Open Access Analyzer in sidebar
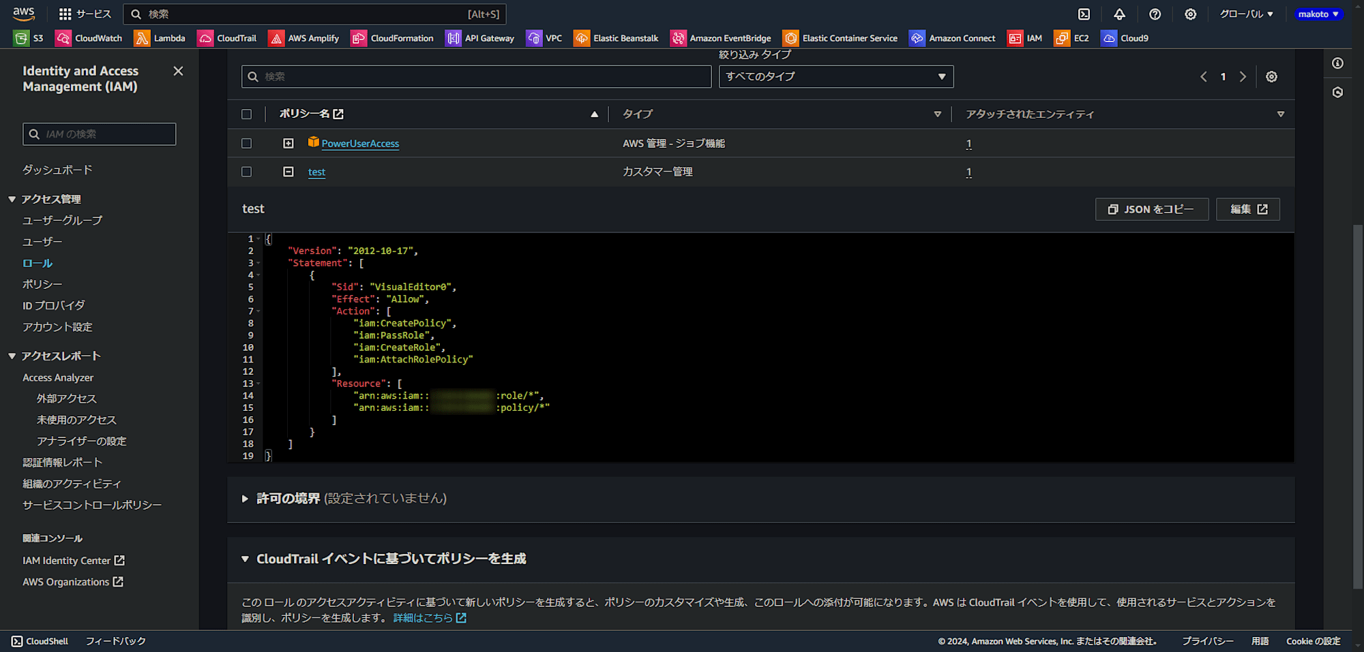 pos(58,377)
